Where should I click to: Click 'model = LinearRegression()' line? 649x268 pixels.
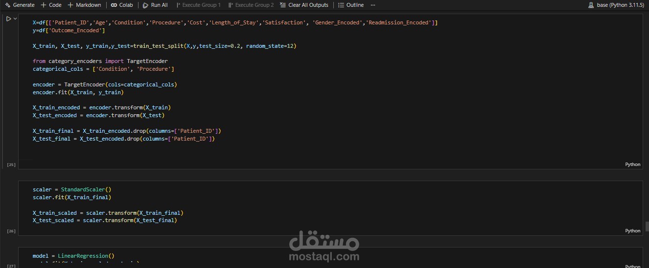click(73, 256)
